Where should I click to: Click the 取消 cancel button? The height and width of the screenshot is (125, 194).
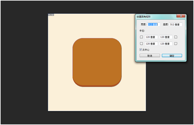point(150,56)
